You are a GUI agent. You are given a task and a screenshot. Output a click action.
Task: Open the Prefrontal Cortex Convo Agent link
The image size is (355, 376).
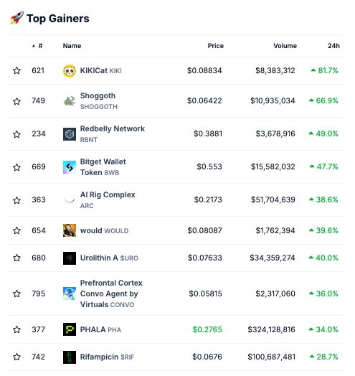[111, 293]
